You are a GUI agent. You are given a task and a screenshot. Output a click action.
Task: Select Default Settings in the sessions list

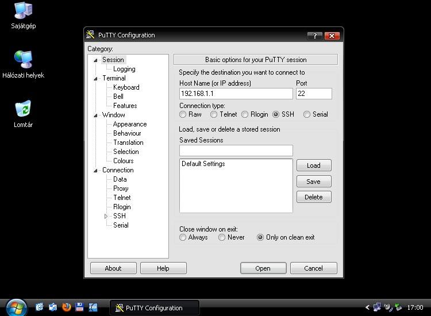pos(203,164)
